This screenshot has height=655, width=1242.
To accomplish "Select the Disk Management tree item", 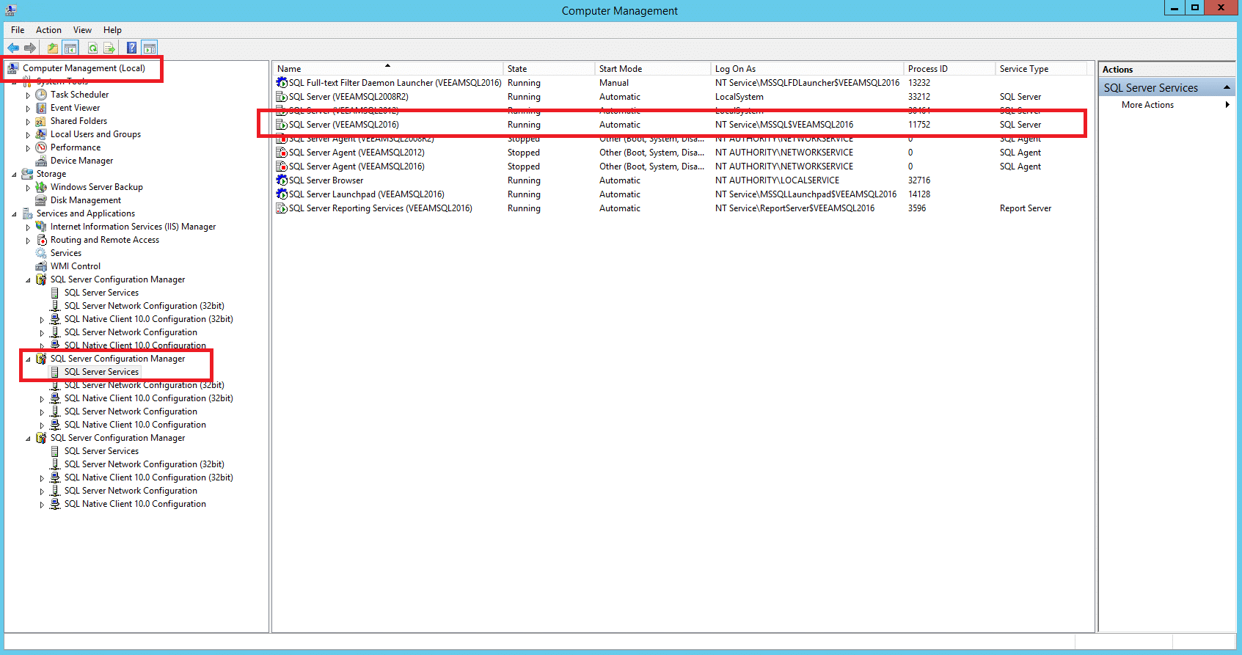I will pos(86,200).
